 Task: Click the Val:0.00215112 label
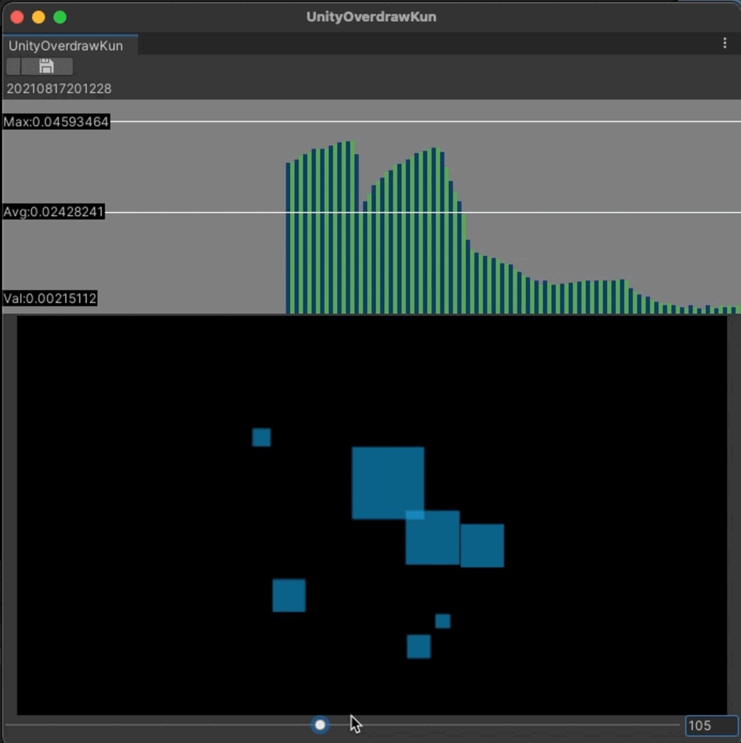[50, 298]
